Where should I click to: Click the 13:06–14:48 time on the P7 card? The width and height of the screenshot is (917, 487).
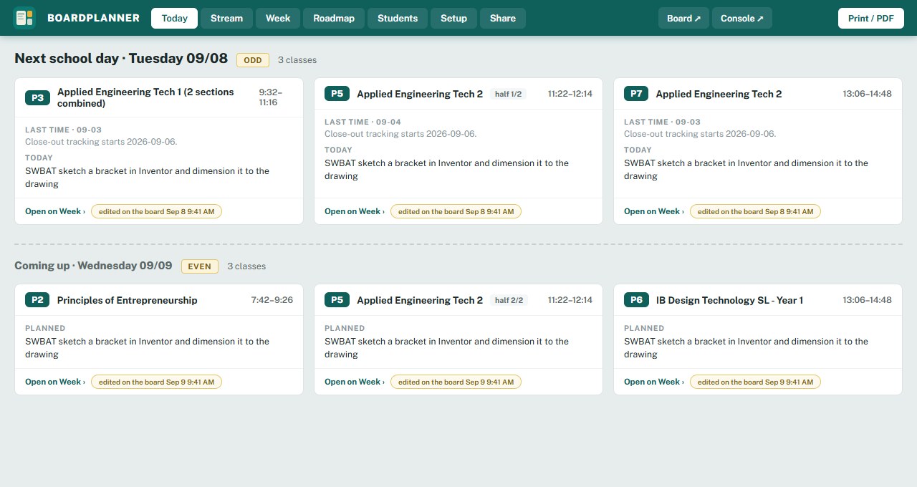[868, 94]
